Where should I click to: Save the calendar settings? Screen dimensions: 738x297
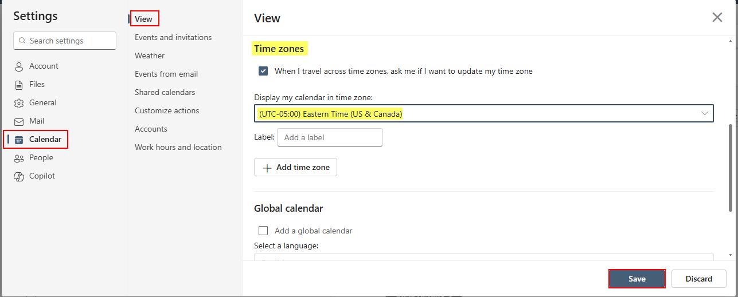[637, 279]
